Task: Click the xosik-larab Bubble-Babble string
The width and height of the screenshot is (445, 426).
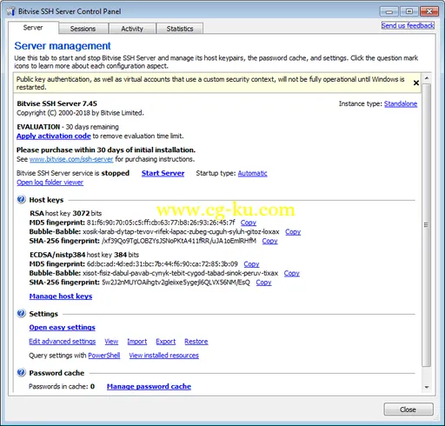Action: coord(181,232)
